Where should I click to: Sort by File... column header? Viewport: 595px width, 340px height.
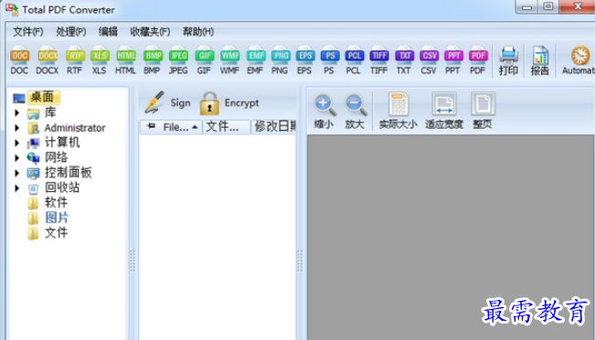tap(171, 127)
